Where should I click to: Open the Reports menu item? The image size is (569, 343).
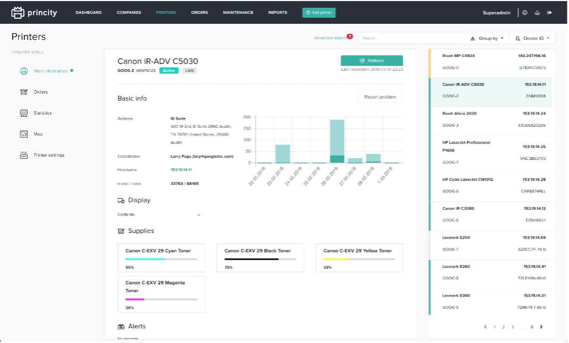tap(278, 13)
